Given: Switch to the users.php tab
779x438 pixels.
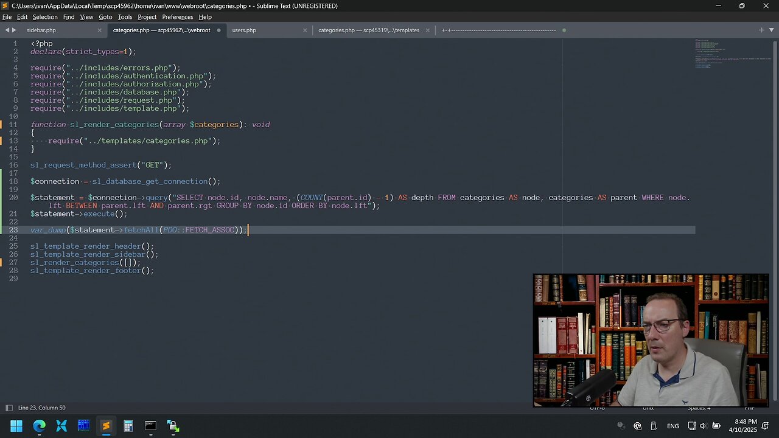Looking at the screenshot, I should click(x=244, y=30).
